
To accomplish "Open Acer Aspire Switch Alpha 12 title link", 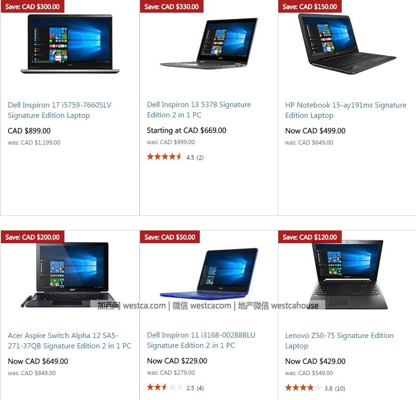I will [70, 341].
